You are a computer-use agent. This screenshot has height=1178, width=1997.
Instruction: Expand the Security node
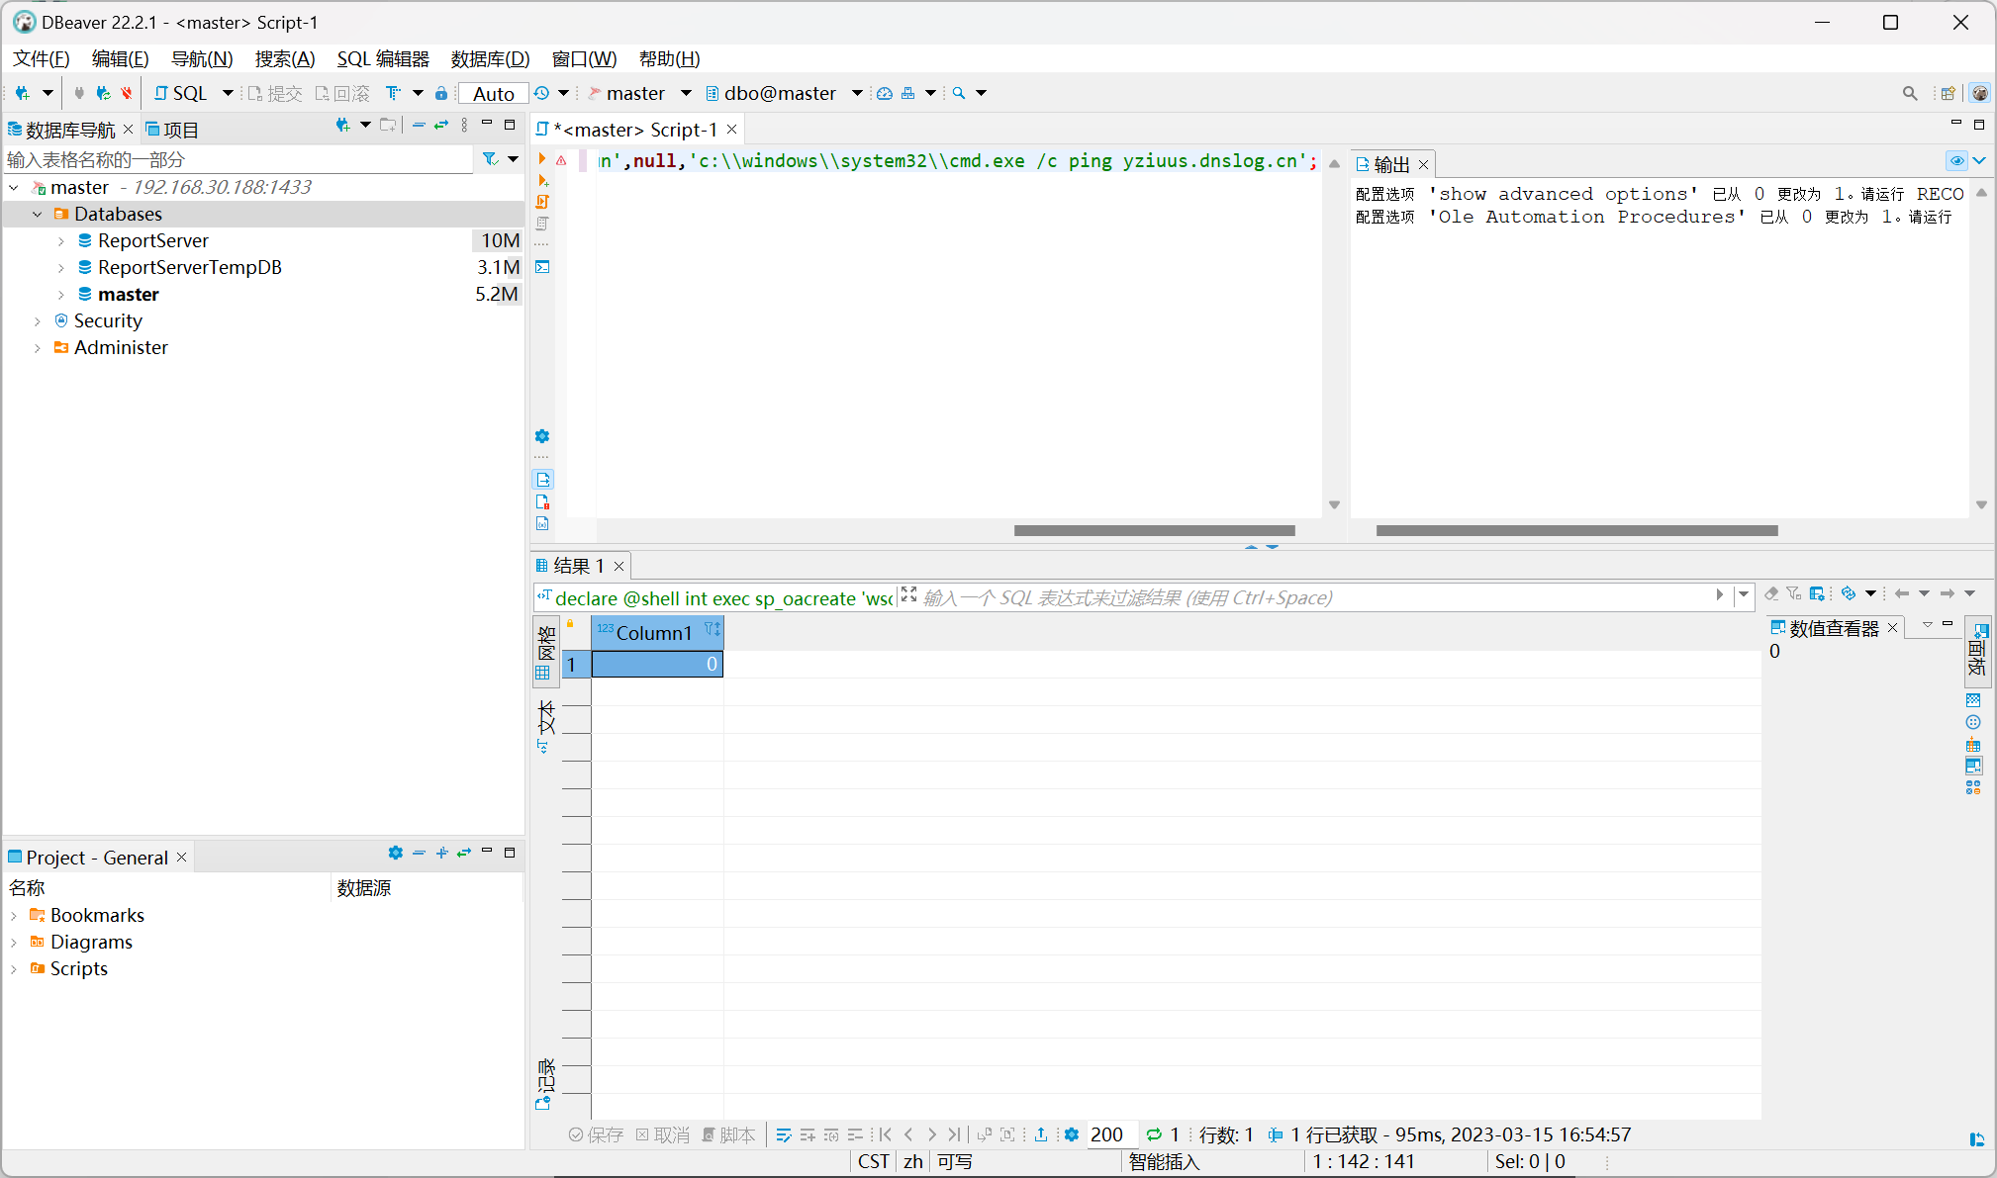tap(38, 320)
